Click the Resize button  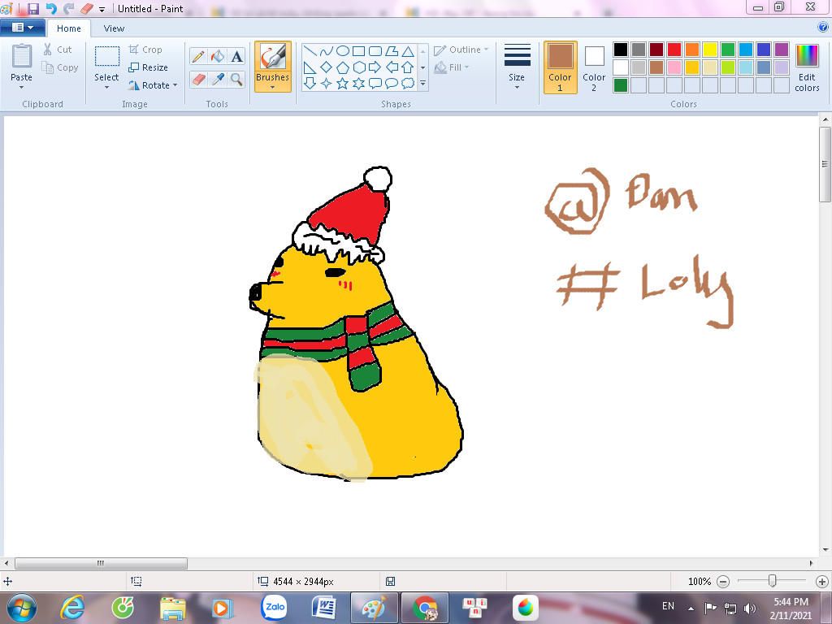(148, 67)
